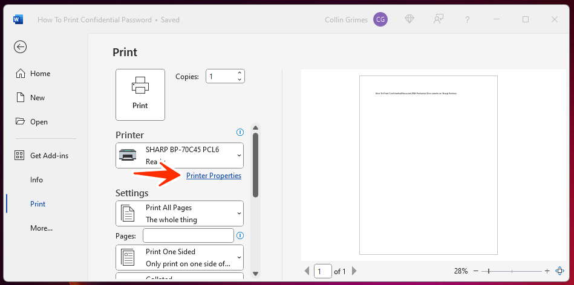Select the Print section in the sidebar
The image size is (574, 285).
pyautogui.click(x=38, y=204)
